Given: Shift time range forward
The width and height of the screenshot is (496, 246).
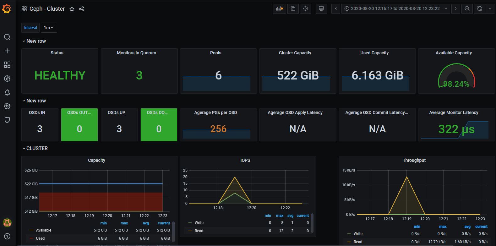Looking at the screenshot, I should [456, 9].
